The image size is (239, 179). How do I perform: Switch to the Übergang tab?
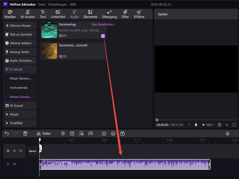click(109, 14)
